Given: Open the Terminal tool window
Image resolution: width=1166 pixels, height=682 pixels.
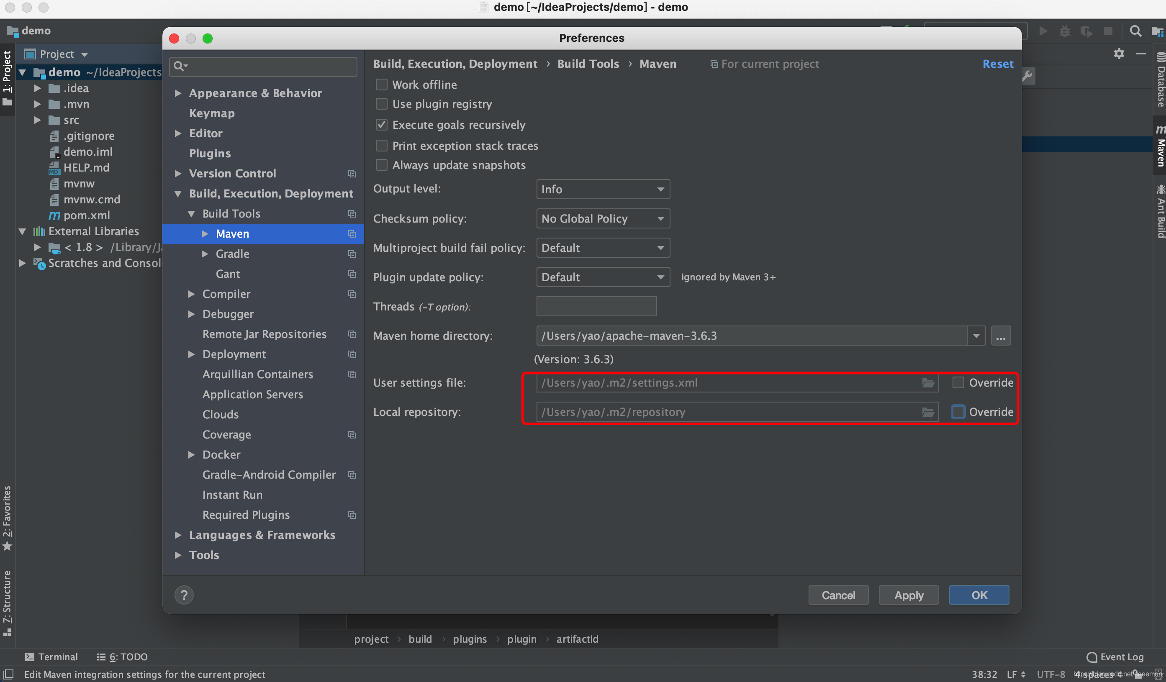Looking at the screenshot, I should click(51, 656).
